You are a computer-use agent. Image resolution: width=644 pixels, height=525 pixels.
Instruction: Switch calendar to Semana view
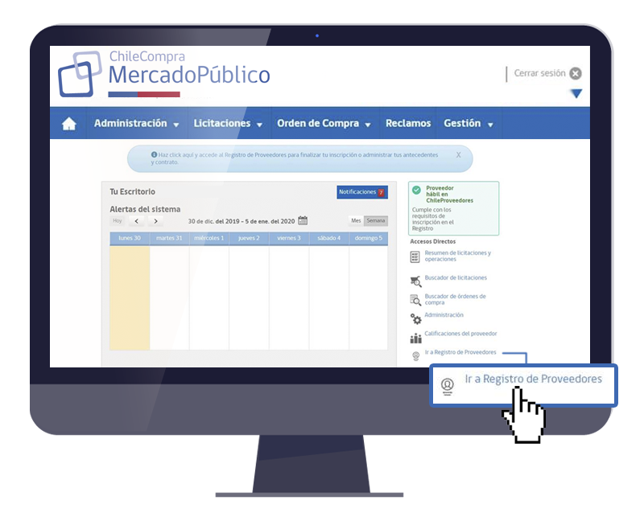coord(376,220)
